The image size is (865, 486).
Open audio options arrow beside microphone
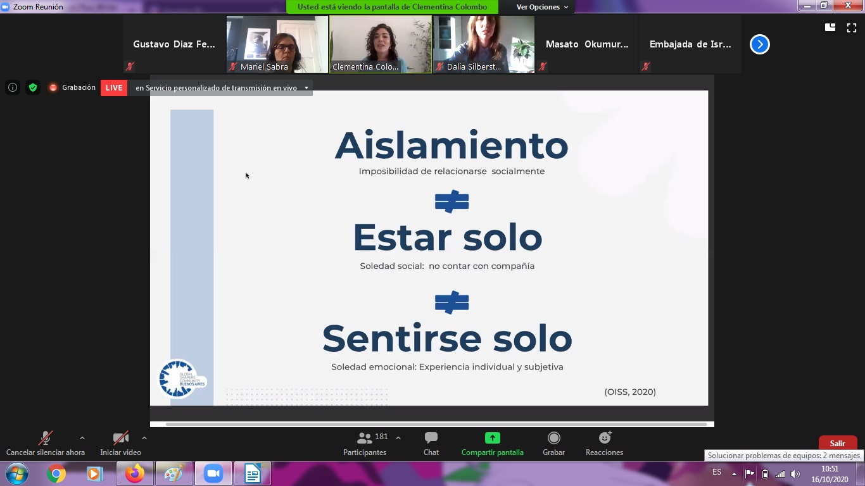pos(82,438)
